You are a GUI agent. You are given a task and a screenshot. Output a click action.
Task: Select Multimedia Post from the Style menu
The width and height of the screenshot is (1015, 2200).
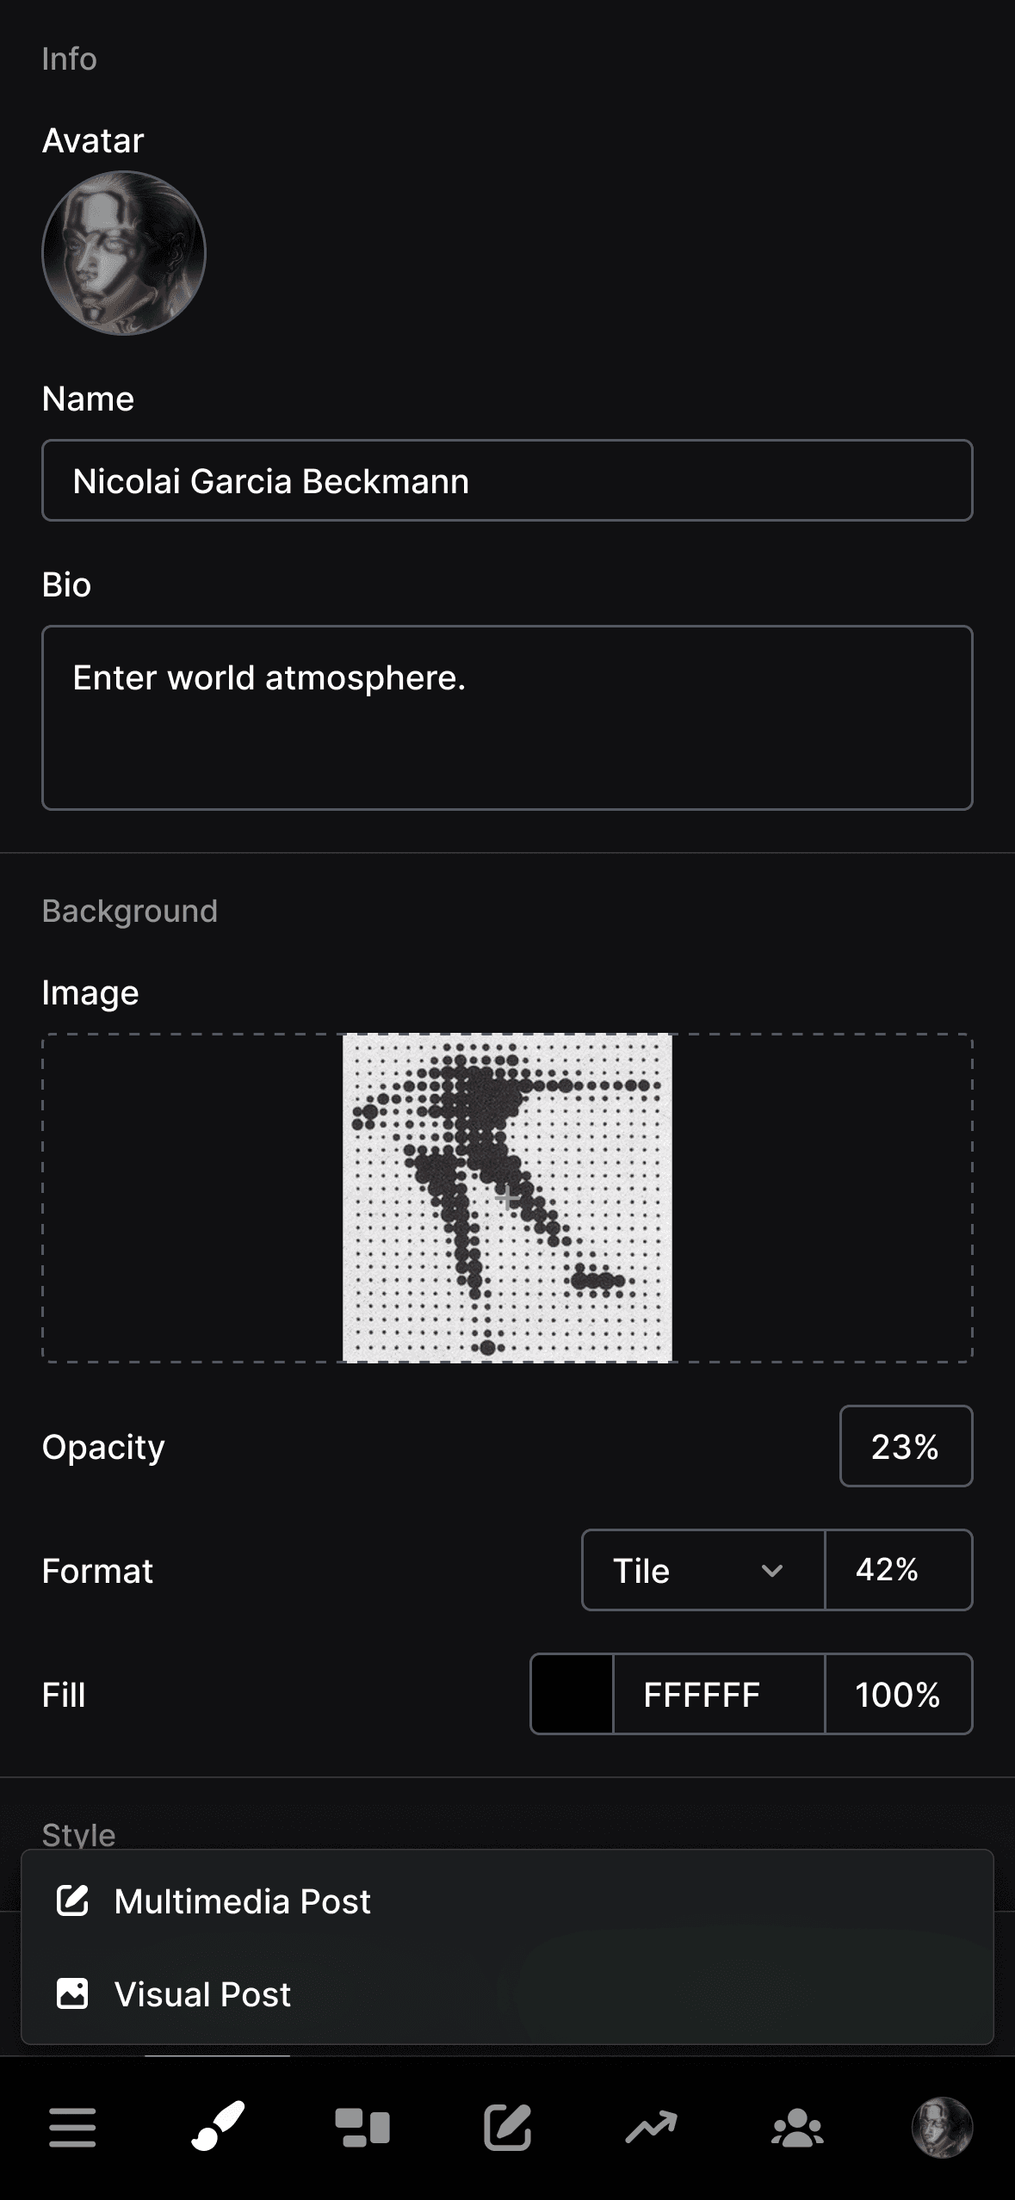click(244, 1900)
